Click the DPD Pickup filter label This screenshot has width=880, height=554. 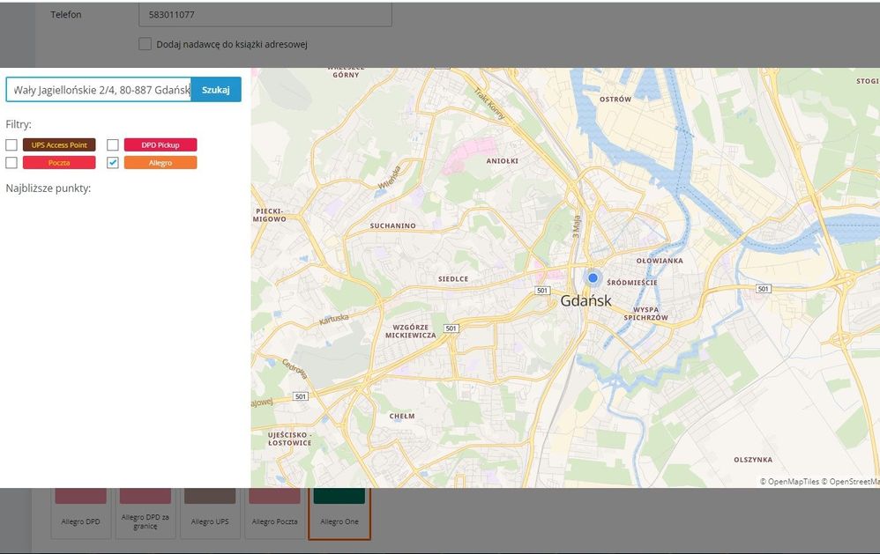tap(160, 144)
